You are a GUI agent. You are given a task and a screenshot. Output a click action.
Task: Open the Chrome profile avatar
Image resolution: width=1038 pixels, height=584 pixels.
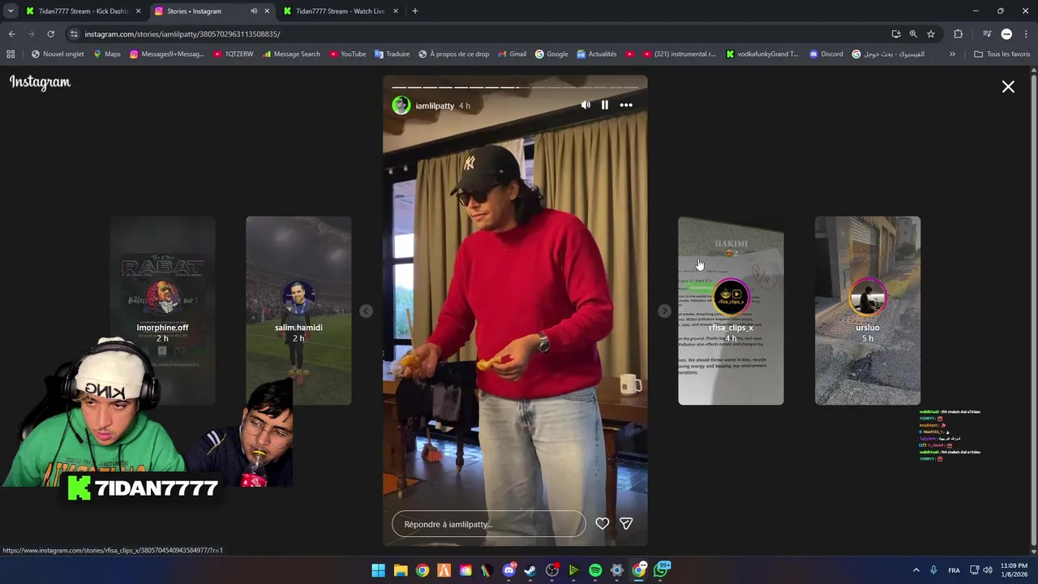pos(1006,34)
